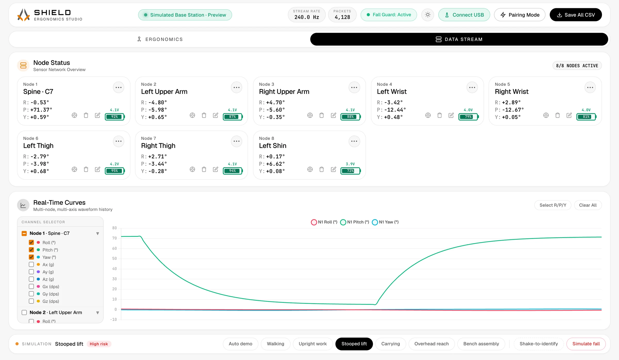The width and height of the screenshot is (619, 360).
Task: Uncheck the Node 1 Roll (°) channel
Action: [31, 242]
